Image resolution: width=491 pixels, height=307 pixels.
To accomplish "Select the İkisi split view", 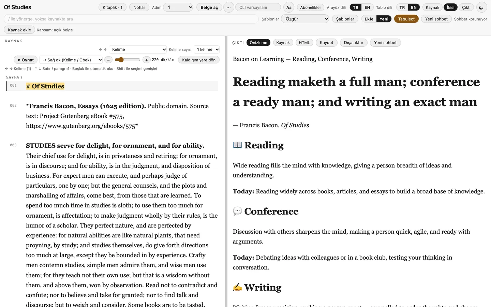I will click(450, 7).
